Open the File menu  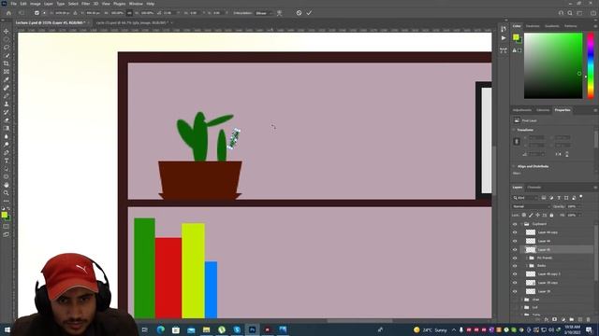tap(13, 4)
